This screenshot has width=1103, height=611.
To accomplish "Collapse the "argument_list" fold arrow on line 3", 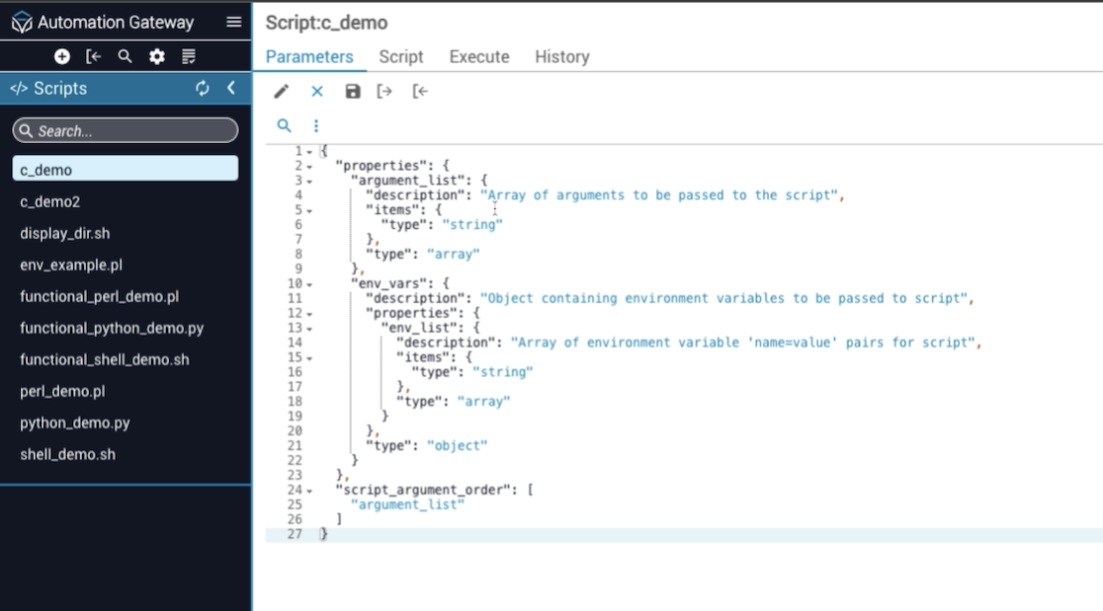I will 309,181.
